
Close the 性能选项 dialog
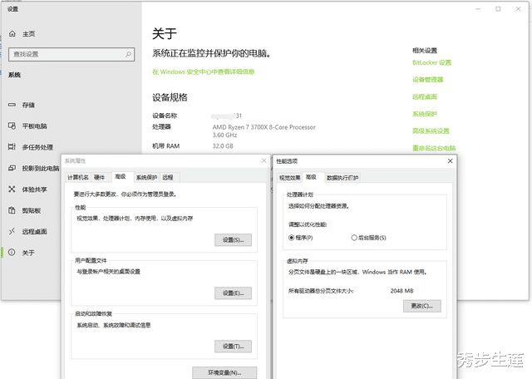pos(451,161)
